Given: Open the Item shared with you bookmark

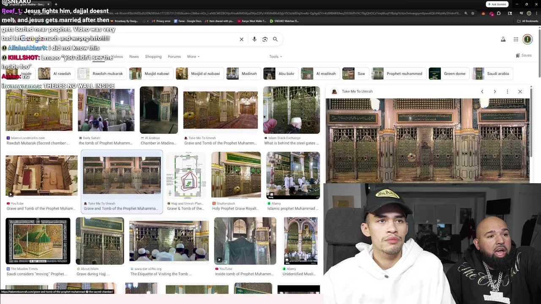Looking at the screenshot, I should coord(219,21).
